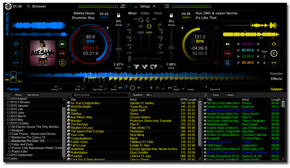The image size is (290, 168).
Task: Click the blue double-arrow button on left deck
Action: (16, 63)
